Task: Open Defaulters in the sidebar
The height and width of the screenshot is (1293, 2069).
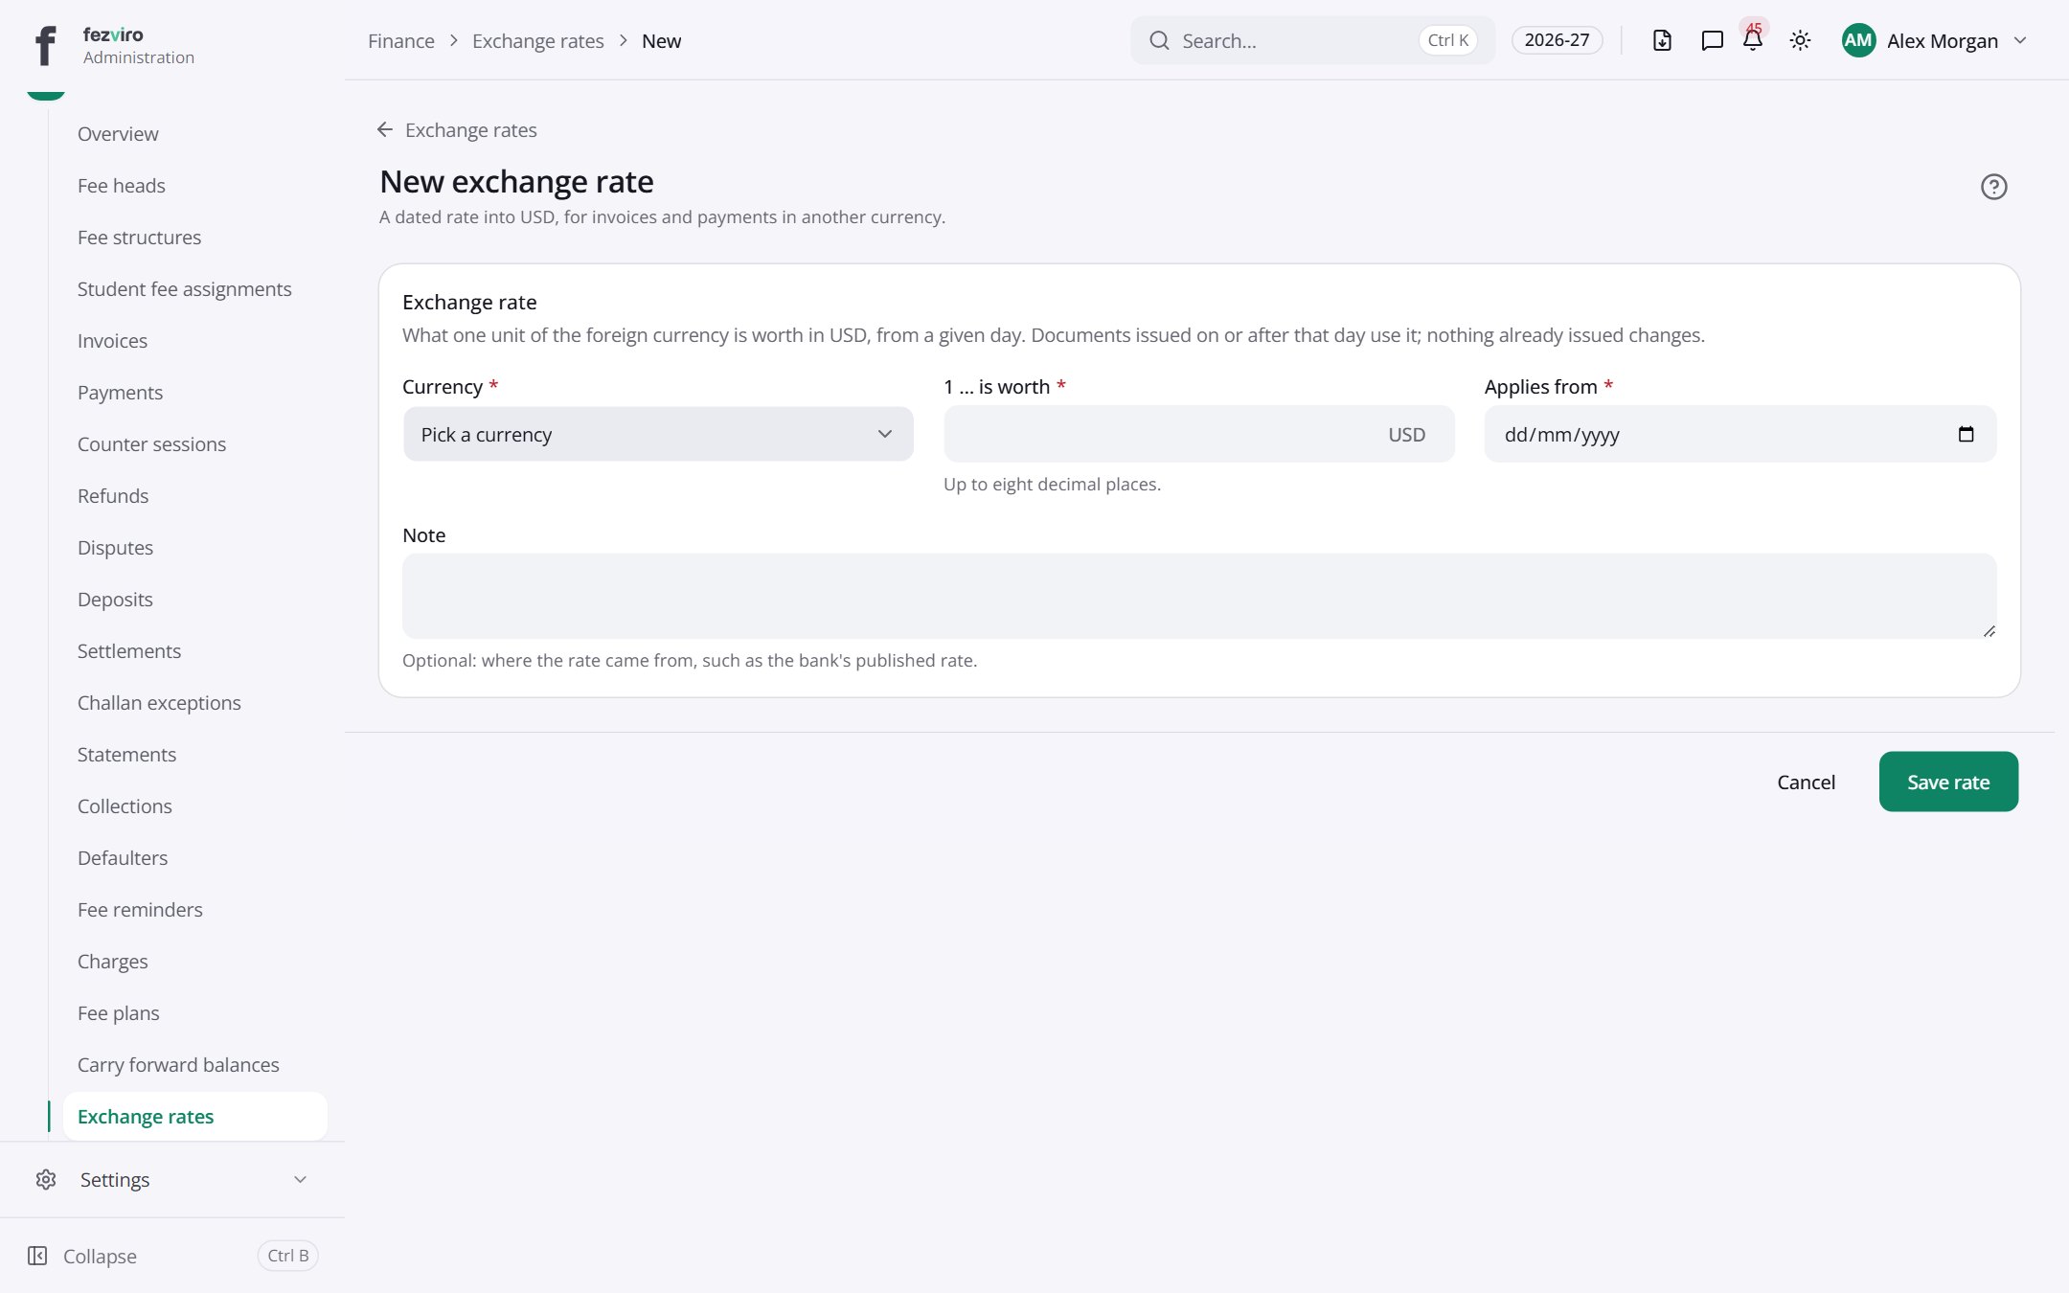Action: tap(194, 857)
